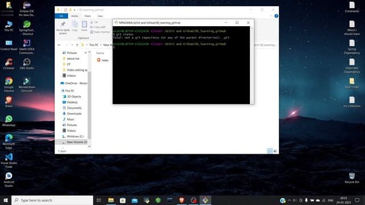Launch Android Studio desktop icon

[x=9, y=180]
